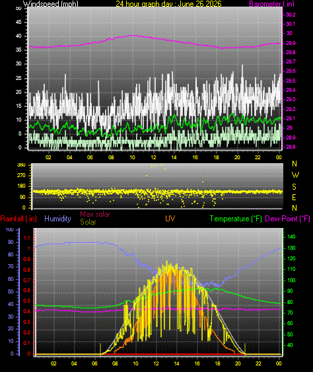Image resolution: width=313 pixels, height=372 pixels.
Task: Click the 29.3 barometer scale value
Action: (x=291, y=99)
